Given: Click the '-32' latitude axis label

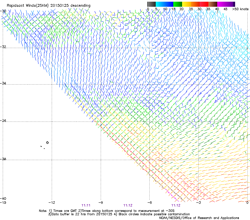Looking at the screenshot, I should click(x=3, y=47).
